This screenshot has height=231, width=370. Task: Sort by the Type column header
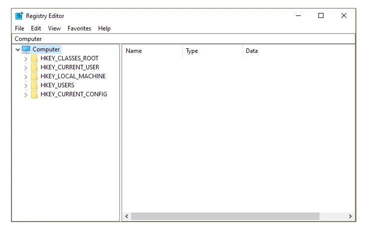pos(212,51)
